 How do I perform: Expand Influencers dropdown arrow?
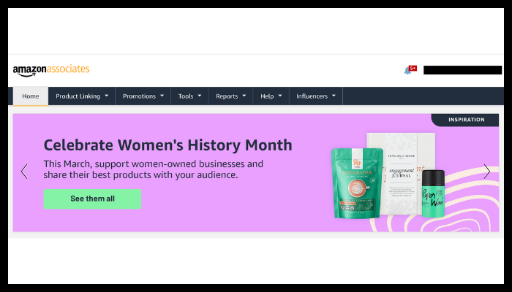[x=334, y=96]
